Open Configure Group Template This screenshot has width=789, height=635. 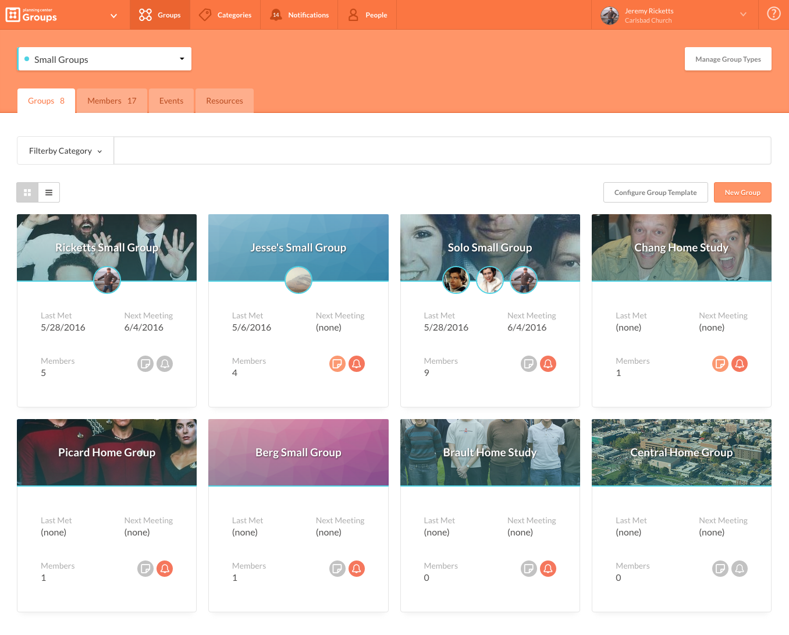pyautogui.click(x=655, y=192)
